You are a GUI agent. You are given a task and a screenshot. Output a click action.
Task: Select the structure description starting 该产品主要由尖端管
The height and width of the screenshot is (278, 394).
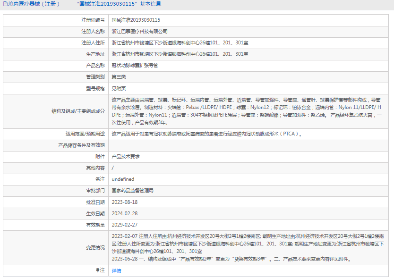(247, 111)
